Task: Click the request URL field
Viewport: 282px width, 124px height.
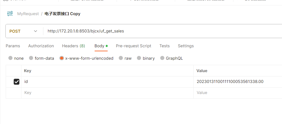Action: 163,31
